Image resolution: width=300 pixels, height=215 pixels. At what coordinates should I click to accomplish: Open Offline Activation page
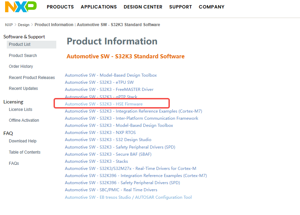coord(24,120)
